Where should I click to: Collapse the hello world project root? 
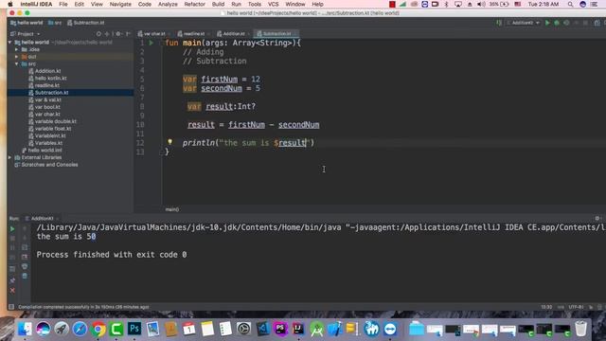click(x=10, y=42)
